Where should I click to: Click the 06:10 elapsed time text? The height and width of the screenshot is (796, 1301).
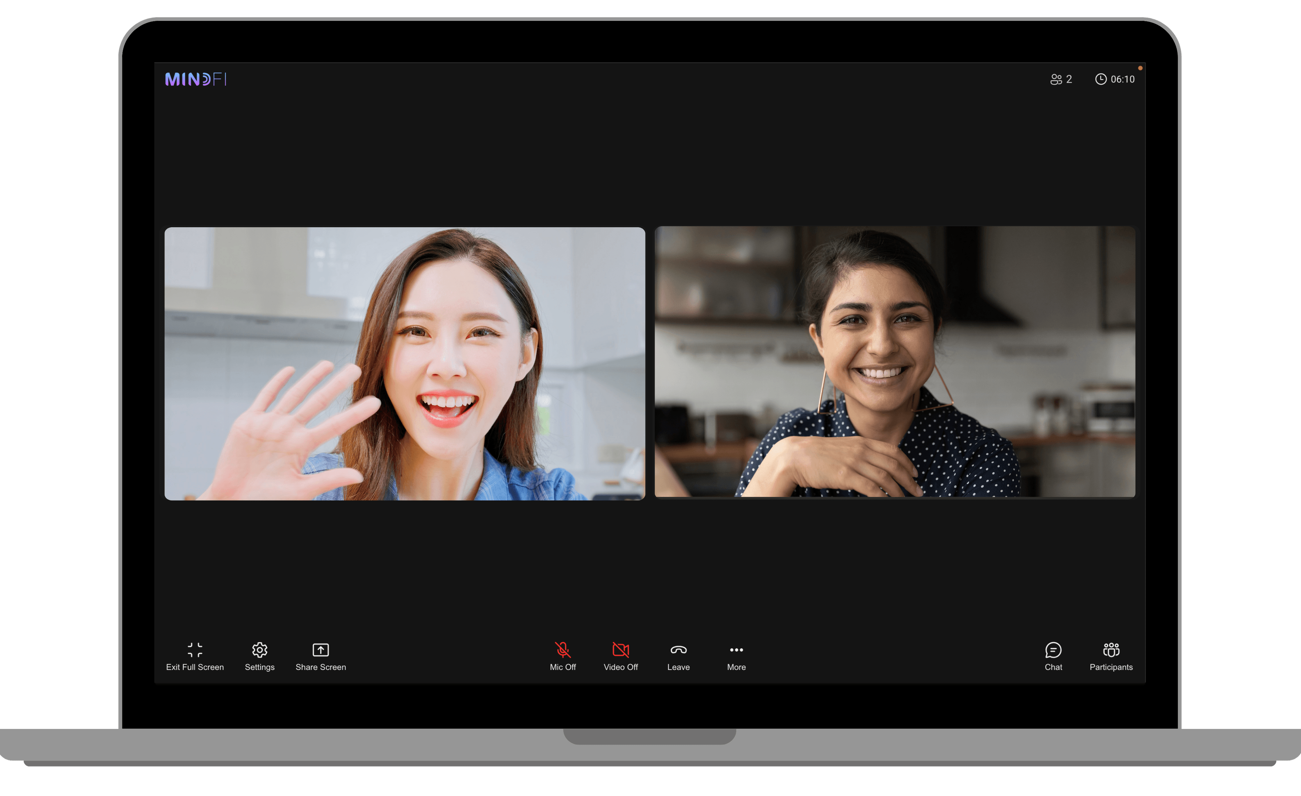pyautogui.click(x=1122, y=79)
